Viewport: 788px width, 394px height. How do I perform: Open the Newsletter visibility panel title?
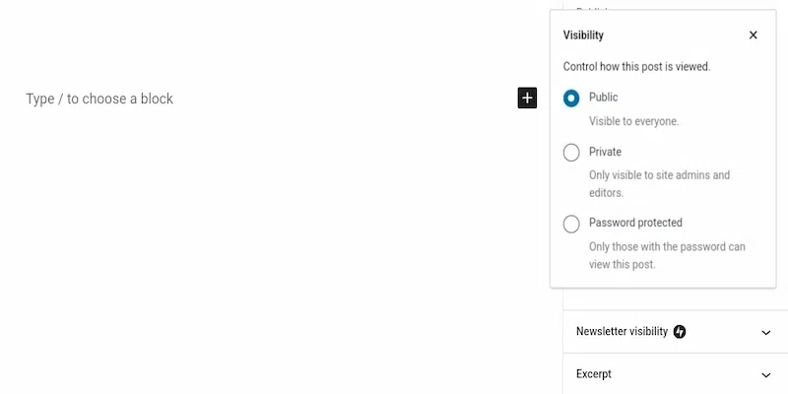point(622,332)
